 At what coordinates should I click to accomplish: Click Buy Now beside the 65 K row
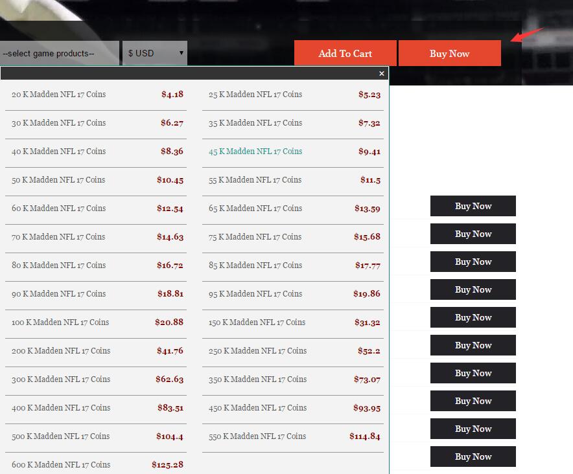(473, 206)
